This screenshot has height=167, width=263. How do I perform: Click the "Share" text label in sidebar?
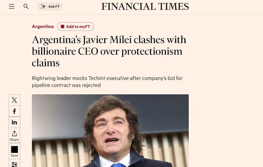[14, 140]
